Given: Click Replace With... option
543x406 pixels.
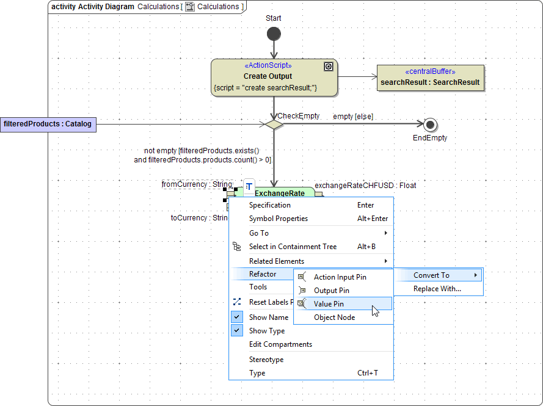Looking at the screenshot, I should pos(437,289).
